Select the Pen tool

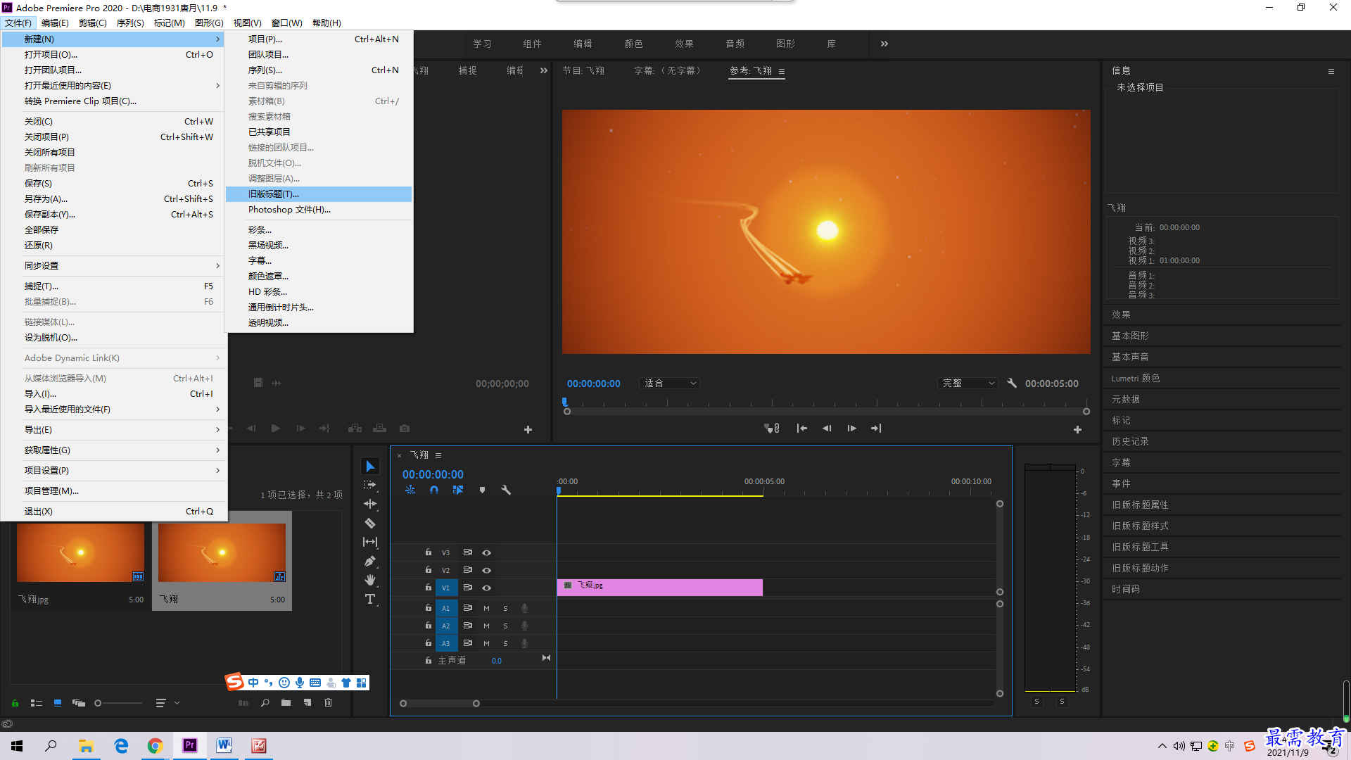(369, 561)
